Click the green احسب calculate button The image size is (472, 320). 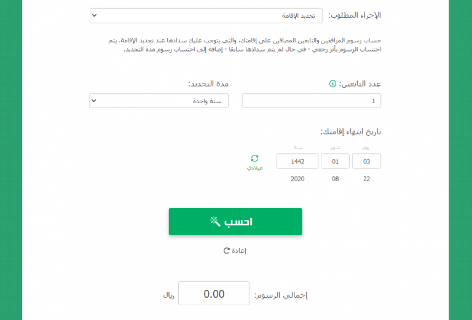235,222
